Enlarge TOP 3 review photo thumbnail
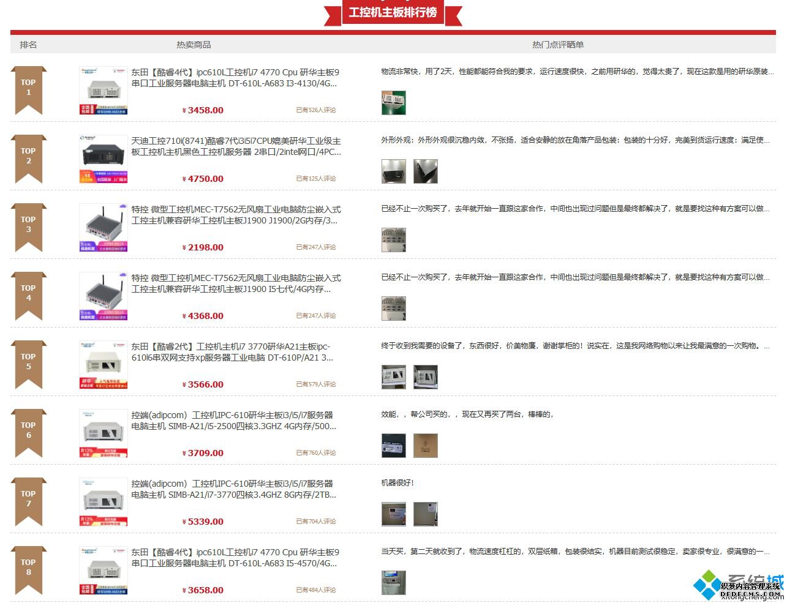787x603 pixels. (394, 240)
